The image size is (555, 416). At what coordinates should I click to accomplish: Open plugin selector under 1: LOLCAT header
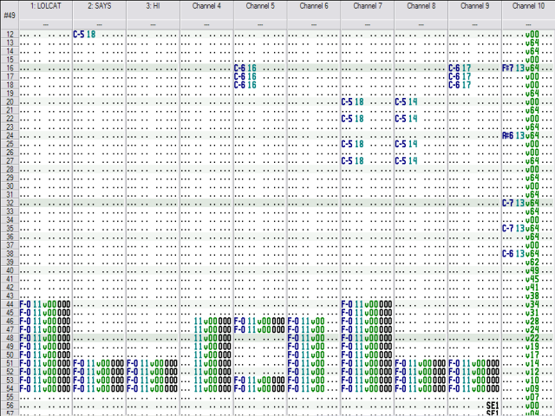pos(46,24)
